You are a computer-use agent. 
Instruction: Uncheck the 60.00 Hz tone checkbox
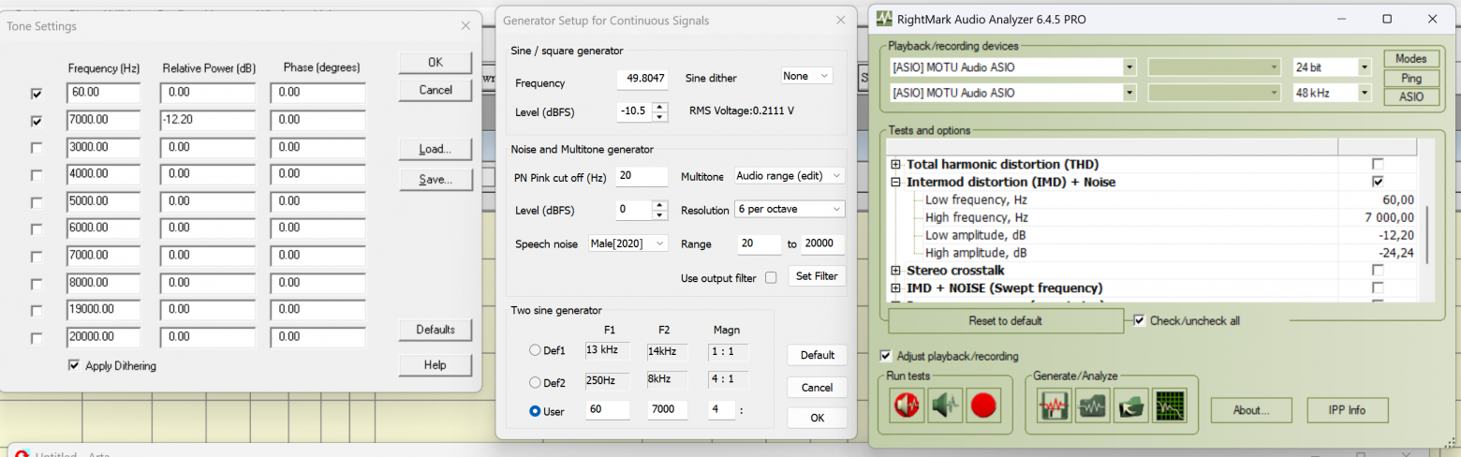click(37, 94)
